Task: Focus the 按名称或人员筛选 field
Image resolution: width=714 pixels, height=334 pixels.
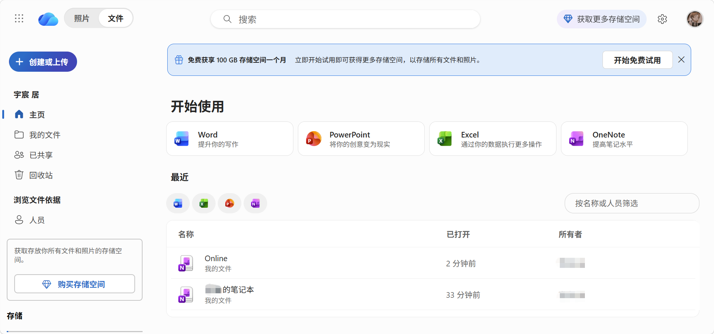Action: [632, 203]
